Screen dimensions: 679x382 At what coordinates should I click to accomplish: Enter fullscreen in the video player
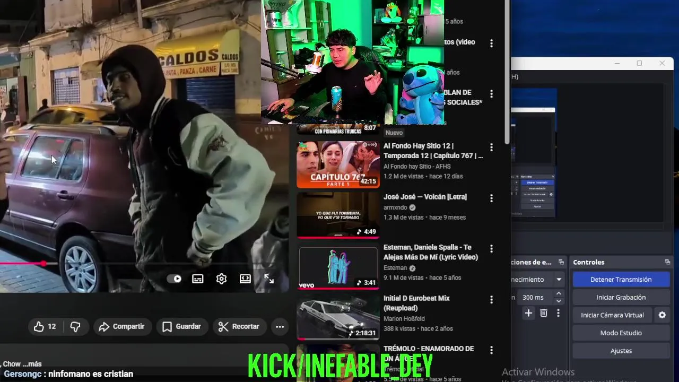click(269, 279)
